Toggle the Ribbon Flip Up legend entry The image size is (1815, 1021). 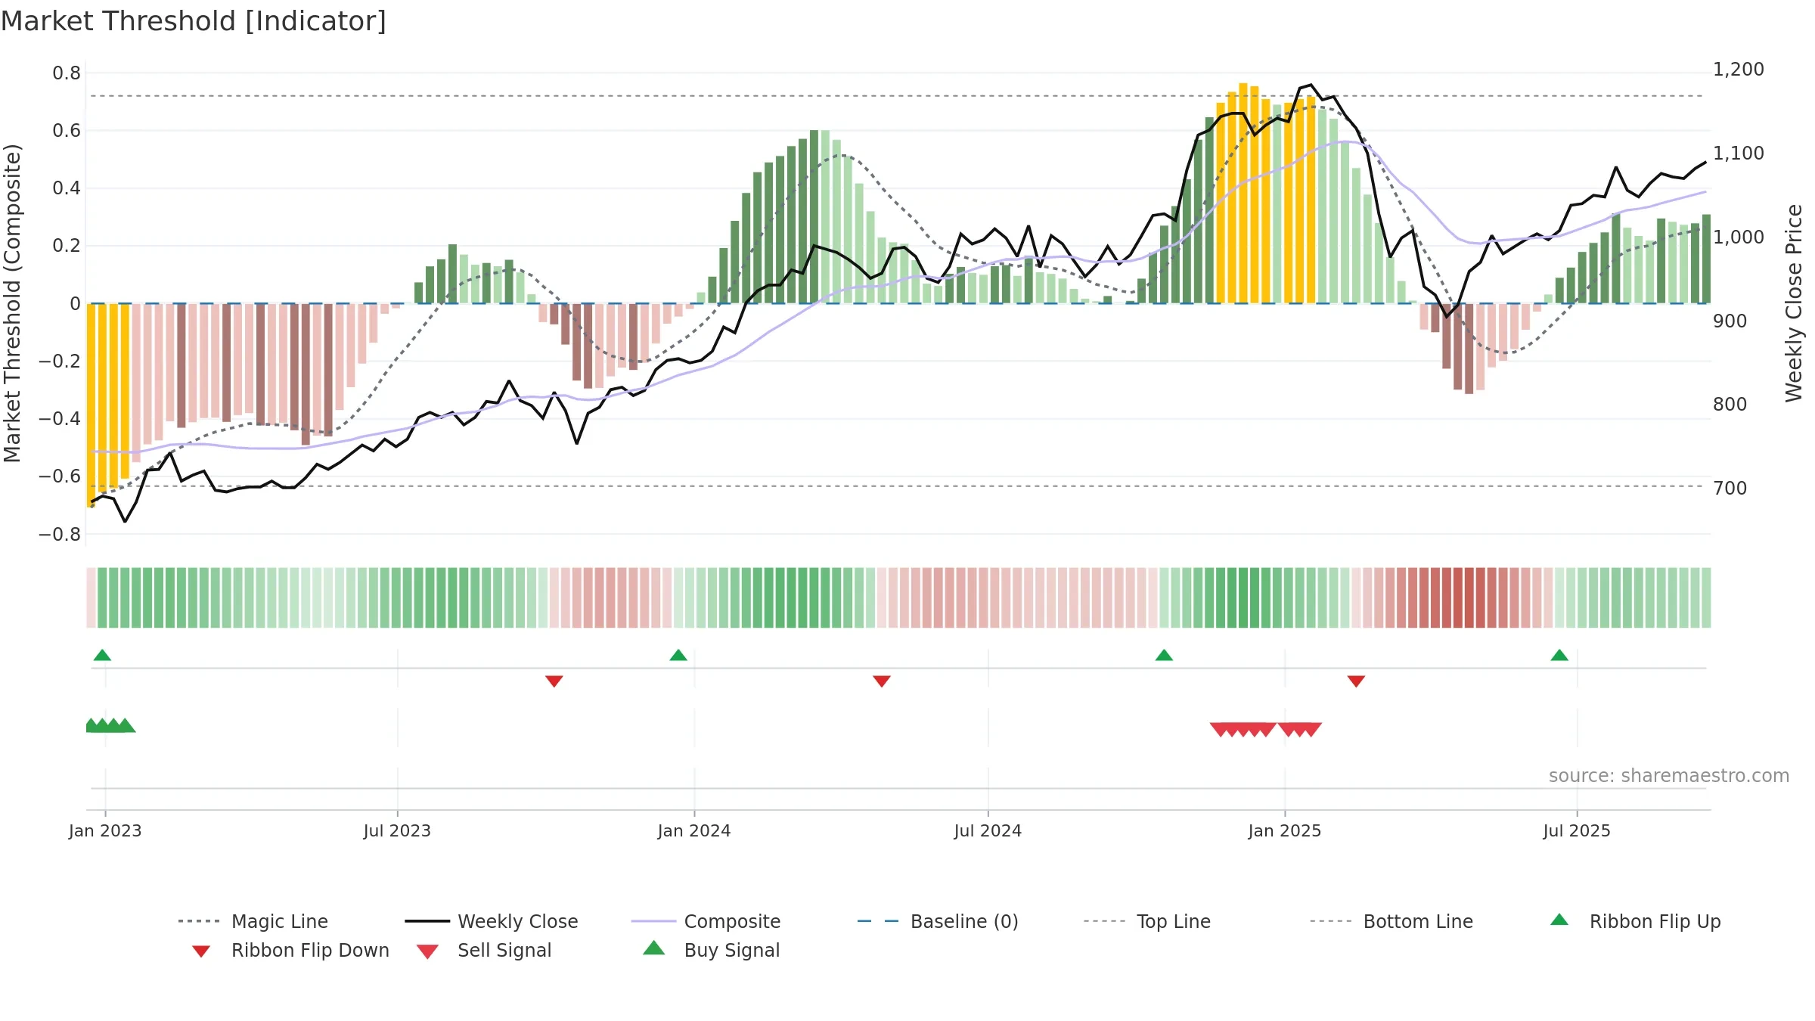click(1635, 921)
